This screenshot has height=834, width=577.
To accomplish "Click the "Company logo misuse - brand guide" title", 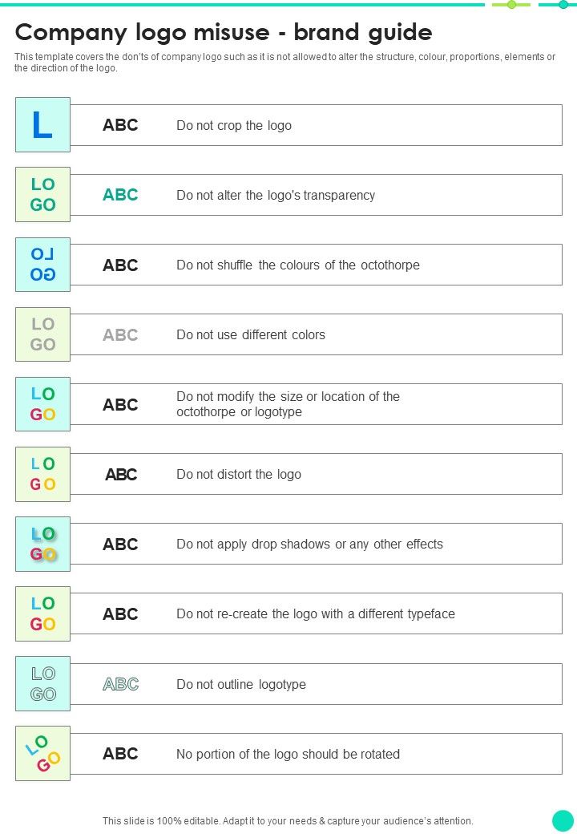I will [224, 32].
